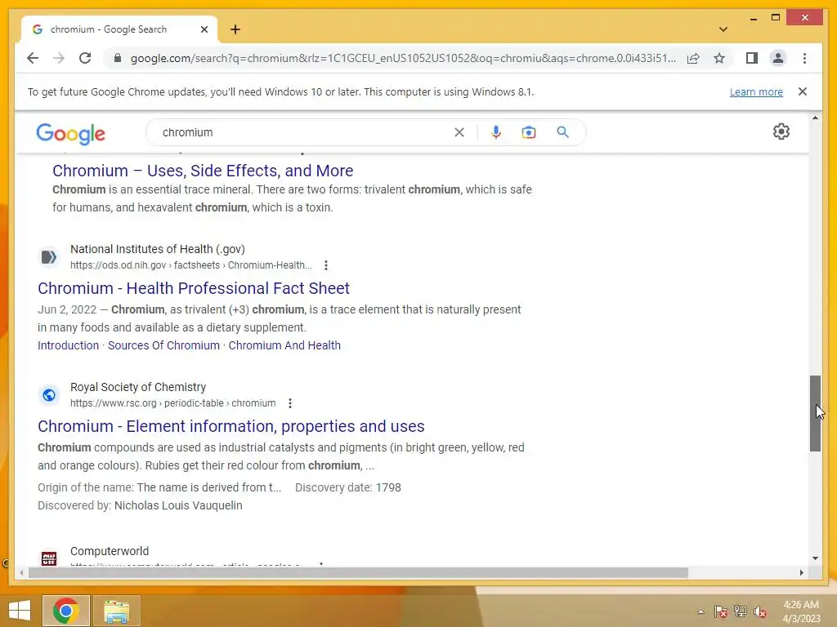Click the address bar URL
Screen dimensions: 837x627
tap(402, 58)
